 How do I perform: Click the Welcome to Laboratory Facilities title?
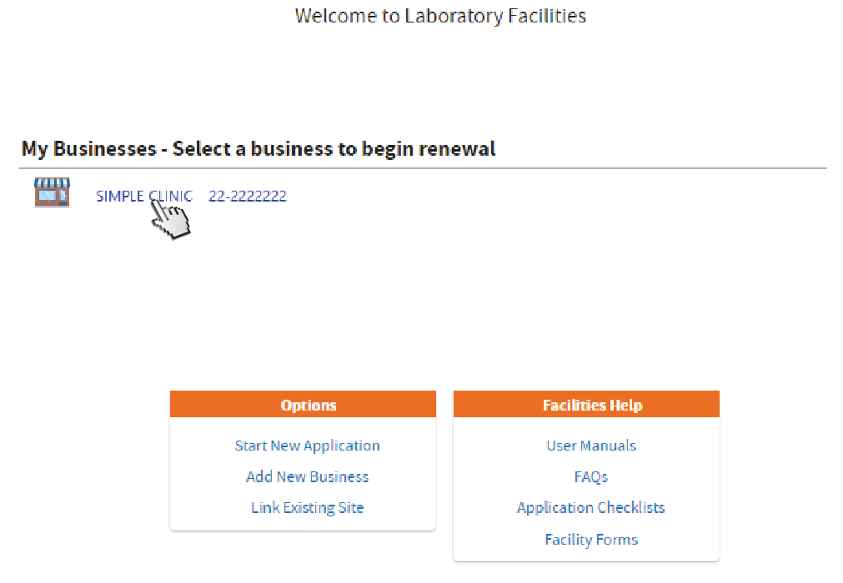[x=440, y=16]
